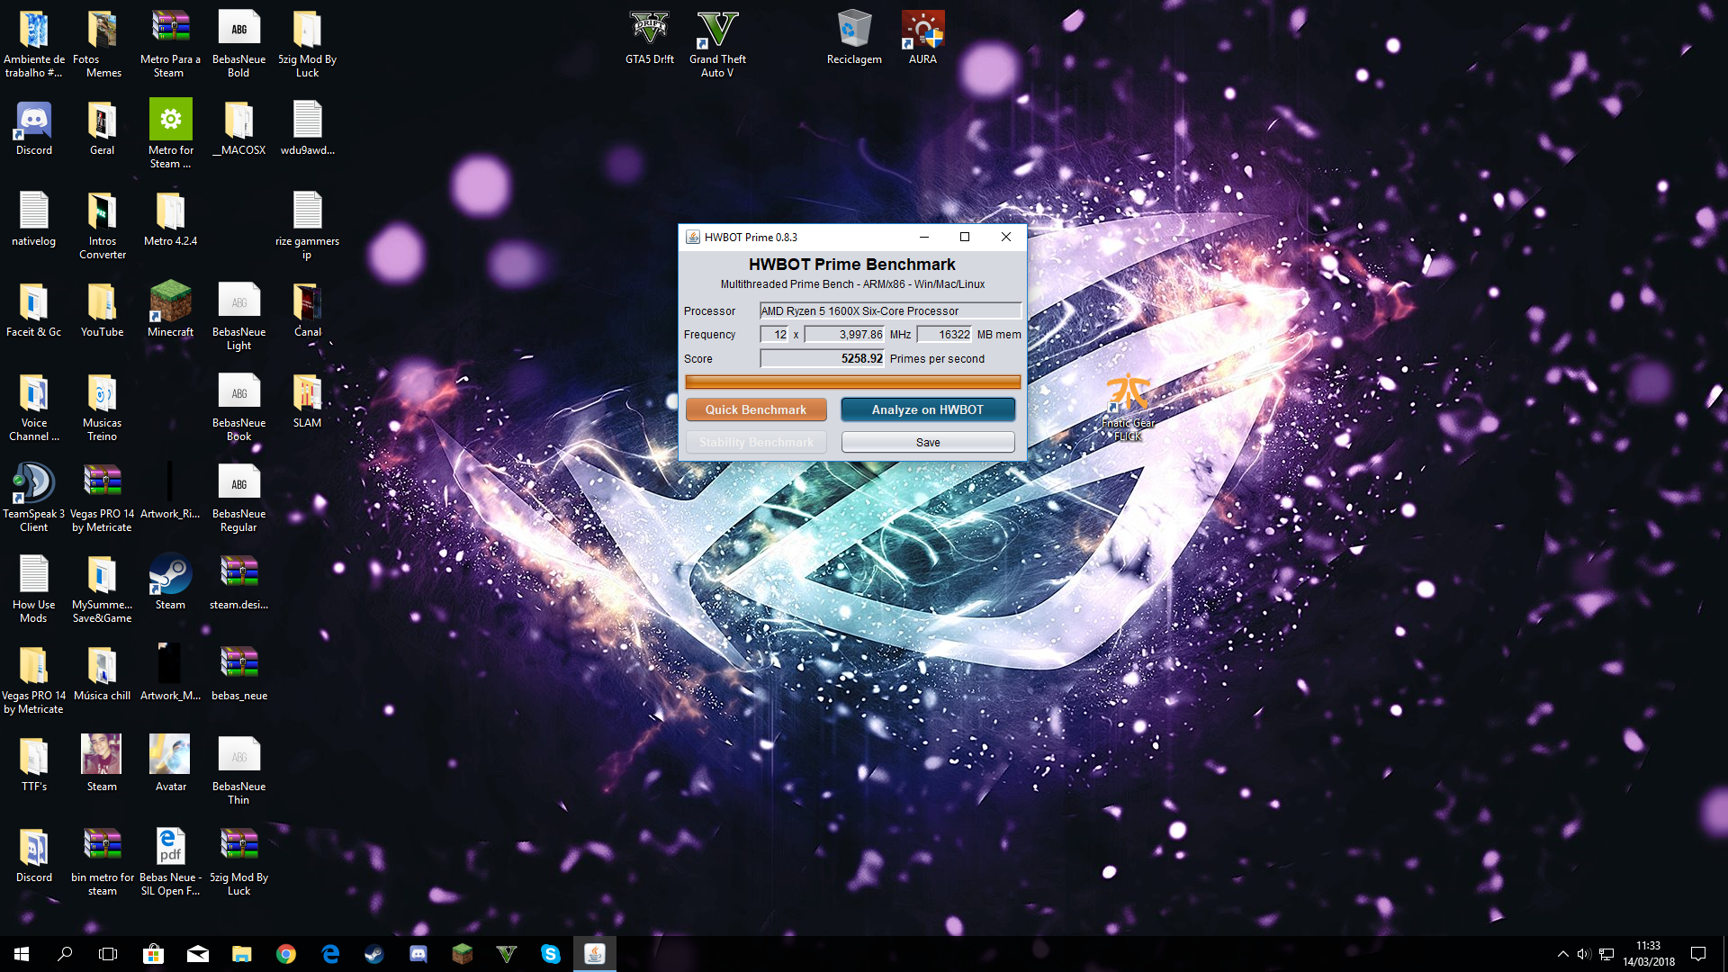This screenshot has height=972, width=1728.
Task: Select the YouTube folder icon
Action: [102, 310]
